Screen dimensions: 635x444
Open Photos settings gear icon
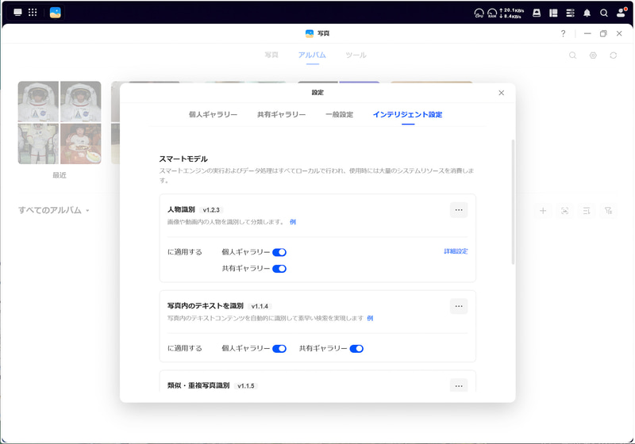tap(593, 55)
